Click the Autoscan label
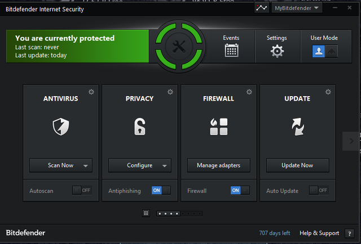The image size is (361, 244). coord(41,191)
